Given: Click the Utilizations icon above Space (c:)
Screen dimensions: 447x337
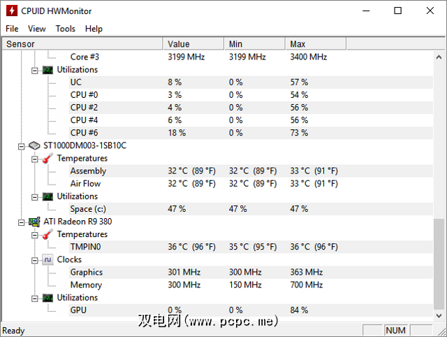Looking at the screenshot, I should click(x=47, y=196).
